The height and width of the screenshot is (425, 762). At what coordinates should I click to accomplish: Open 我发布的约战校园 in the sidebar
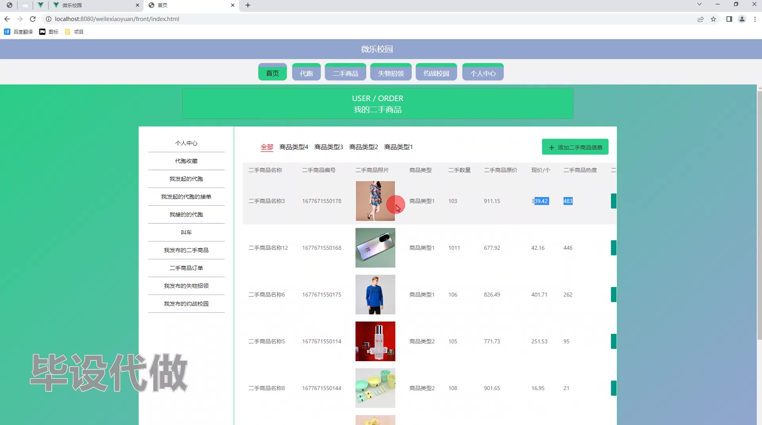point(186,304)
